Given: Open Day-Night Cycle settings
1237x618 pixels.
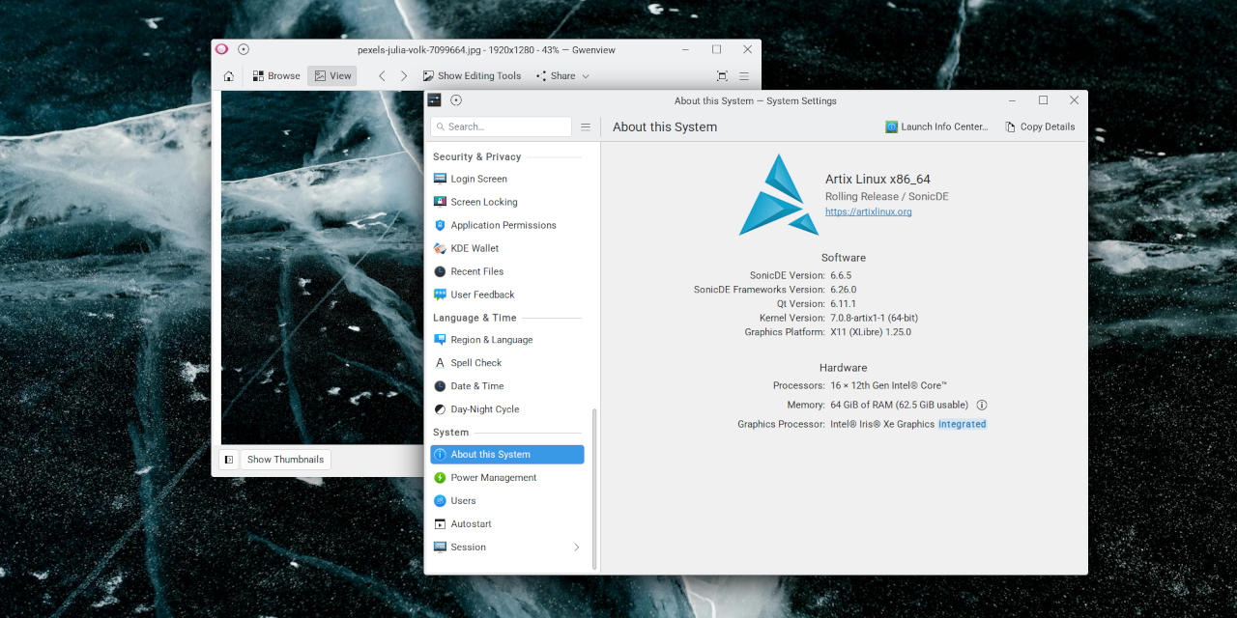Looking at the screenshot, I should pos(507,409).
